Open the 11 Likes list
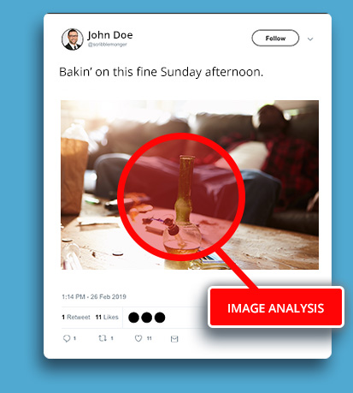This screenshot has width=353, height=393. pyautogui.click(x=107, y=317)
